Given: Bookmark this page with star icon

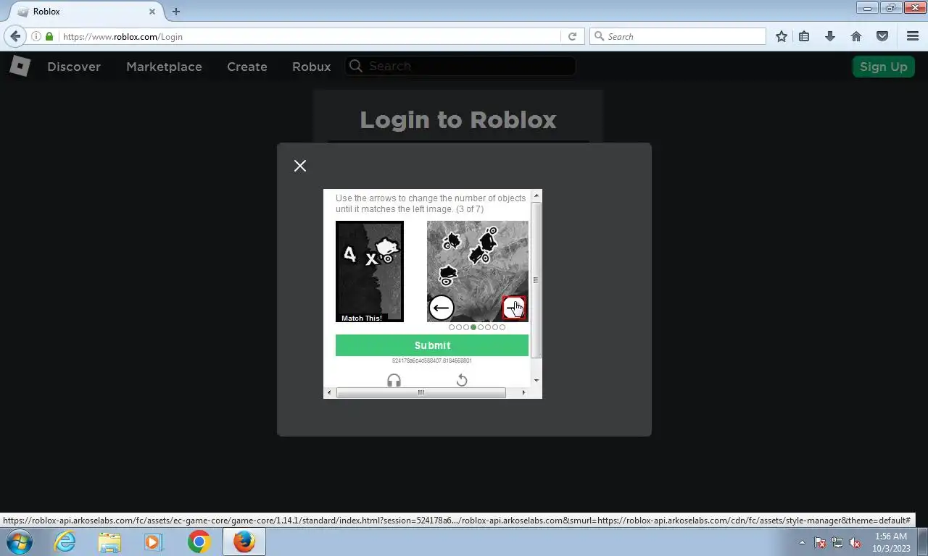Looking at the screenshot, I should (x=781, y=36).
